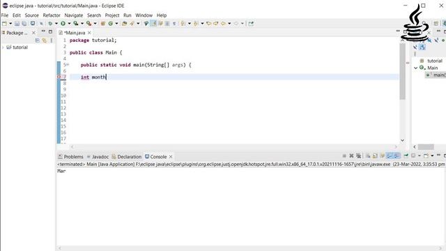Click the Search flashlight toolbar icon
446x251 pixels.
point(132,24)
